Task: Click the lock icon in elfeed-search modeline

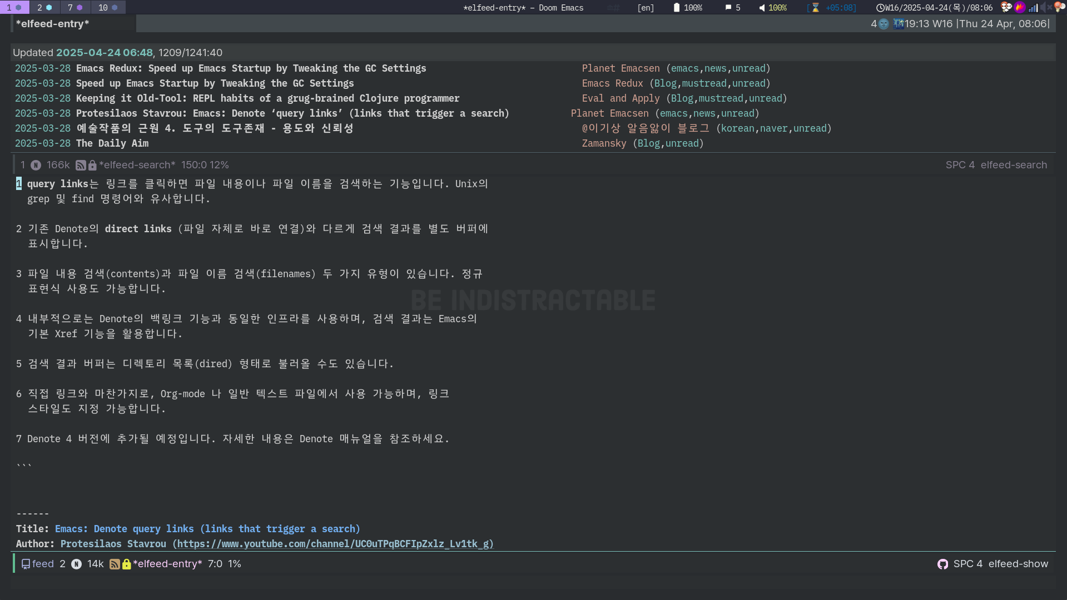Action: pos(92,165)
